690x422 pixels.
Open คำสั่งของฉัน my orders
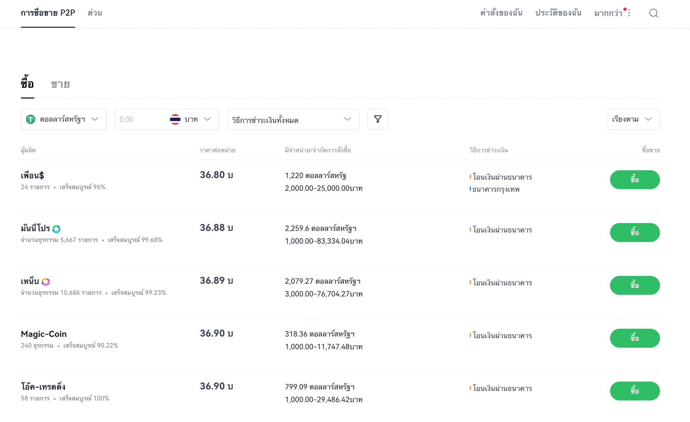coord(501,13)
